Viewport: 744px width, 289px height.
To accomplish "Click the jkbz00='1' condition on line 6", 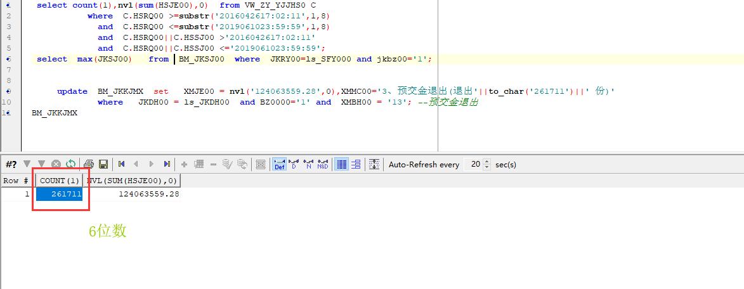I will tap(402, 59).
